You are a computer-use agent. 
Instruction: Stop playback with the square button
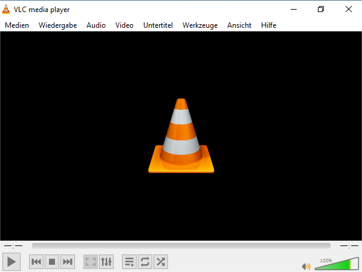[52, 262]
